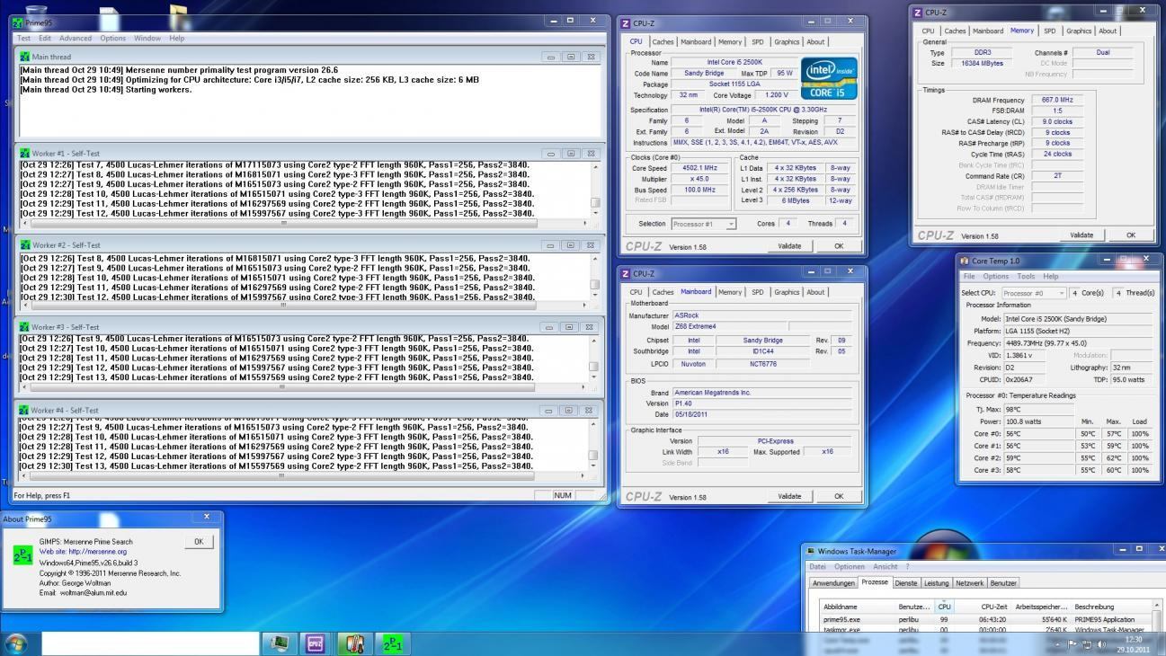This screenshot has height=656, width=1166.
Task: Show hidden system tray icons
Action: (x=1057, y=644)
